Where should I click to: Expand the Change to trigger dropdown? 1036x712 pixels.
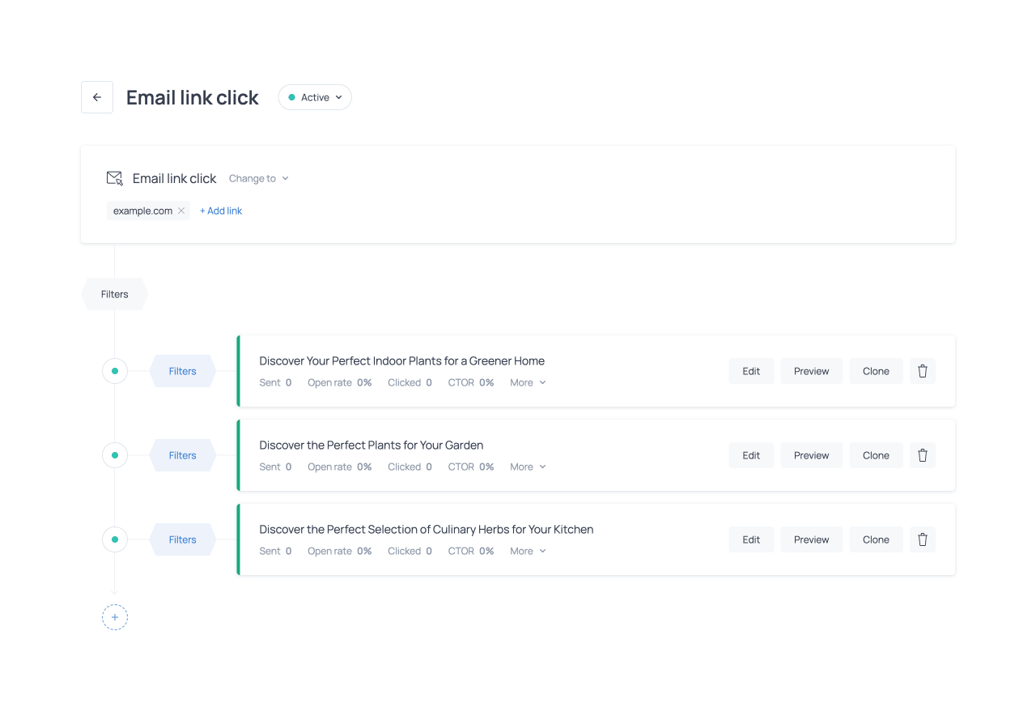[258, 178]
